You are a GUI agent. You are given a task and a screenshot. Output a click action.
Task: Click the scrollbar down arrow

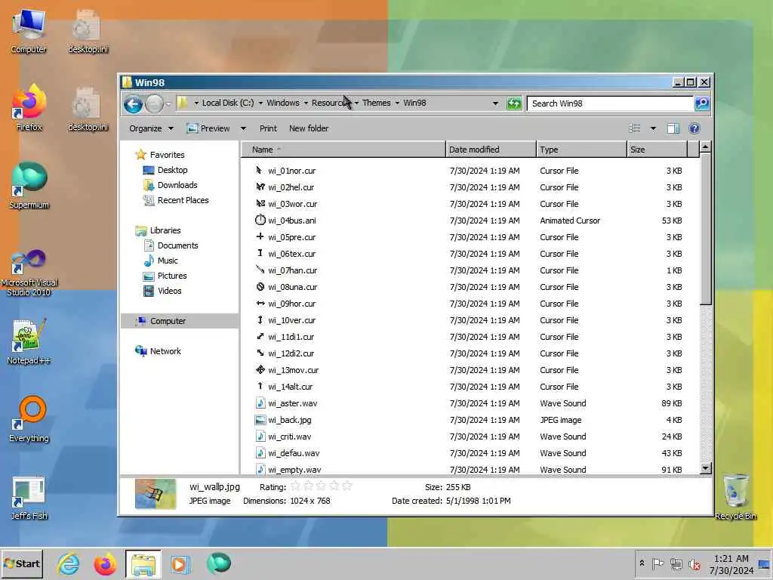point(706,467)
